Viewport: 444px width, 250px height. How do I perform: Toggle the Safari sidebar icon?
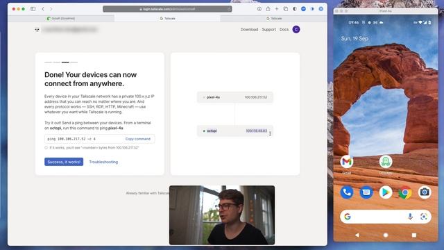pyautogui.click(x=33, y=9)
